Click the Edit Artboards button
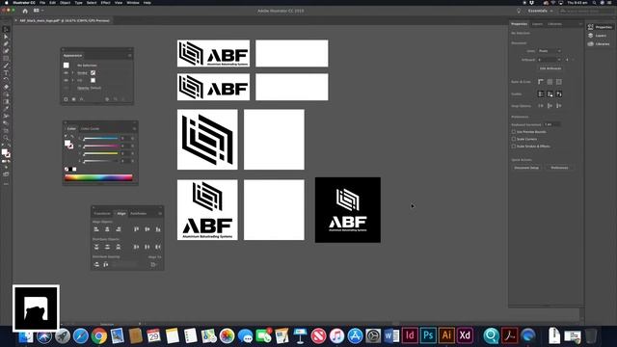Screen dimensions: 617x347 pos(550,68)
